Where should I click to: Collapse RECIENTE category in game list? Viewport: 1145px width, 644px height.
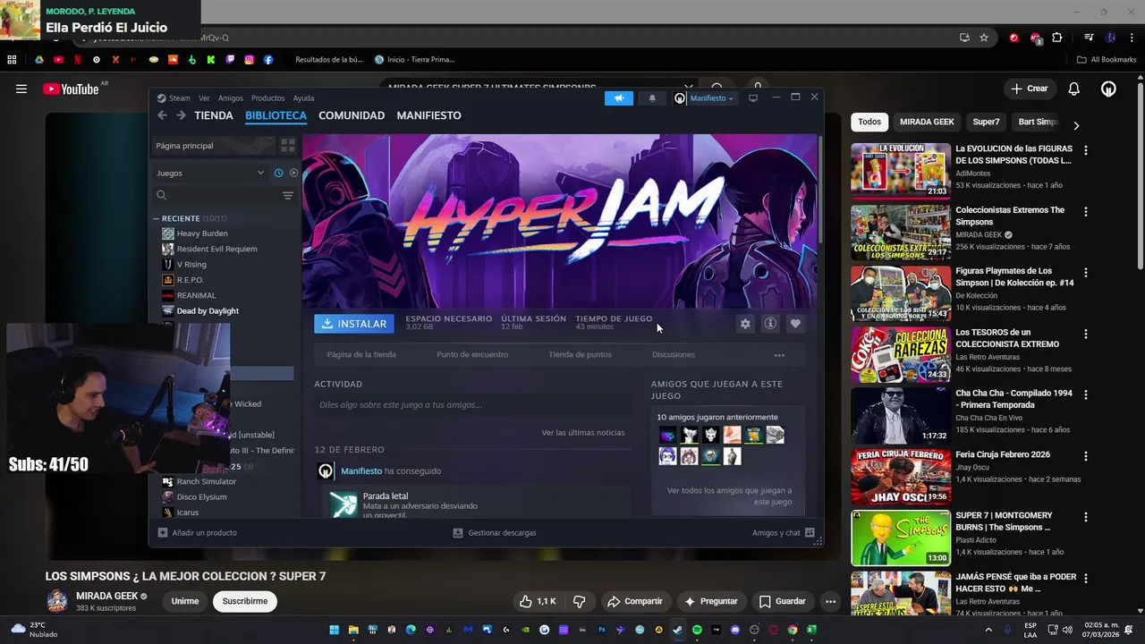[157, 218]
